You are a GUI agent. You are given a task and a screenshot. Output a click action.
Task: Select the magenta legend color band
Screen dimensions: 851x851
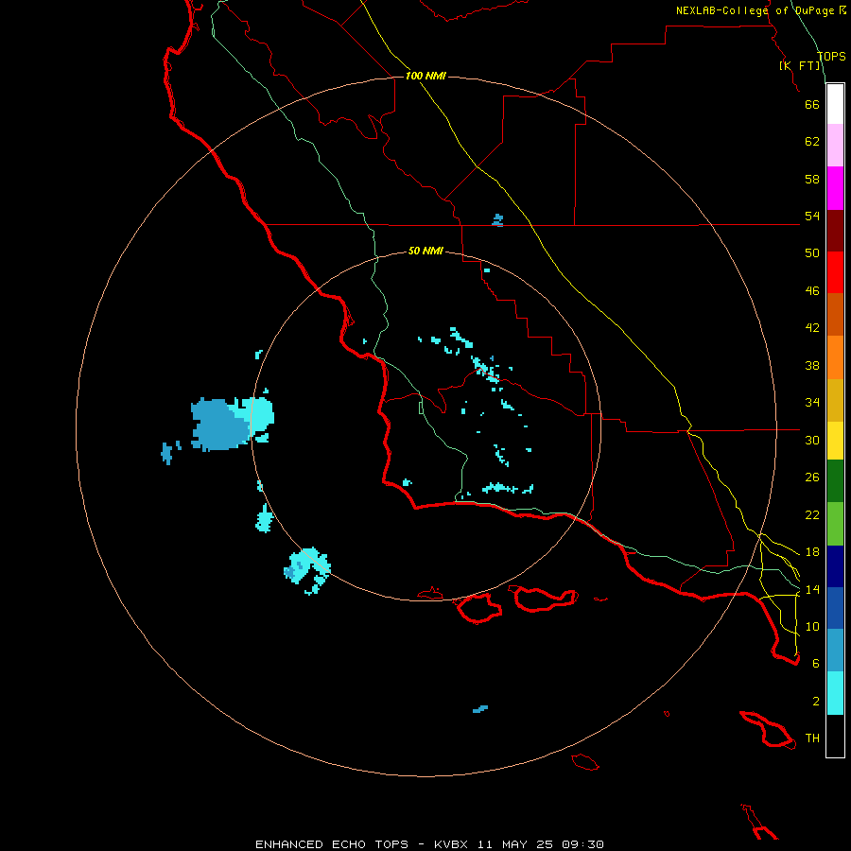(x=835, y=188)
